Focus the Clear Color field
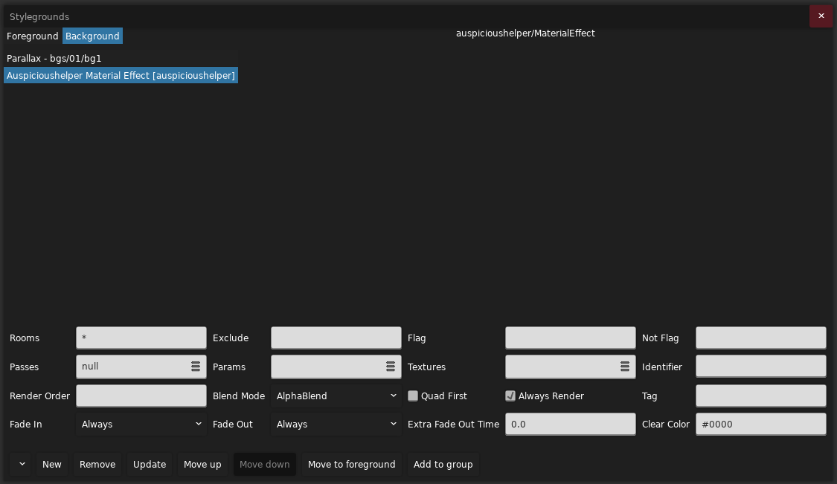 760,425
